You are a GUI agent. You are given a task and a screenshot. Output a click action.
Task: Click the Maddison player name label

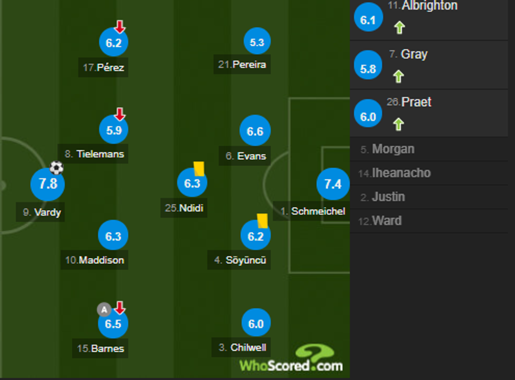[x=95, y=260]
